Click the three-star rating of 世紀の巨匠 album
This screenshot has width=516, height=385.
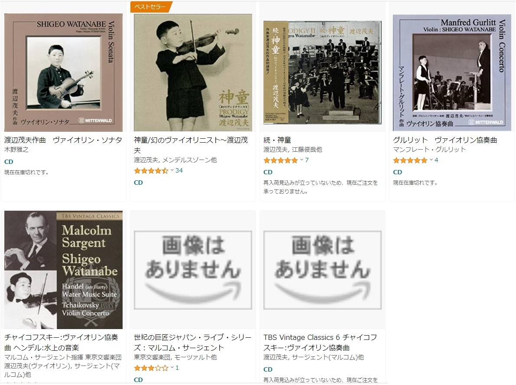[x=151, y=368]
